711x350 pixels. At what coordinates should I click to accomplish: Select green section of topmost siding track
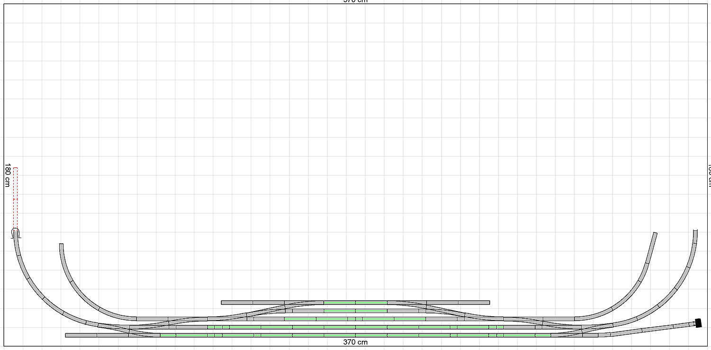[x=355, y=302]
